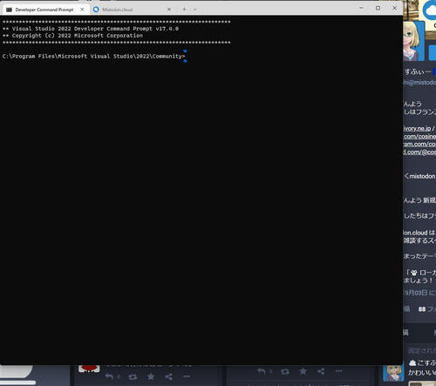Share the center column's post
The width and height of the screenshot is (436, 386).
click(x=321, y=371)
